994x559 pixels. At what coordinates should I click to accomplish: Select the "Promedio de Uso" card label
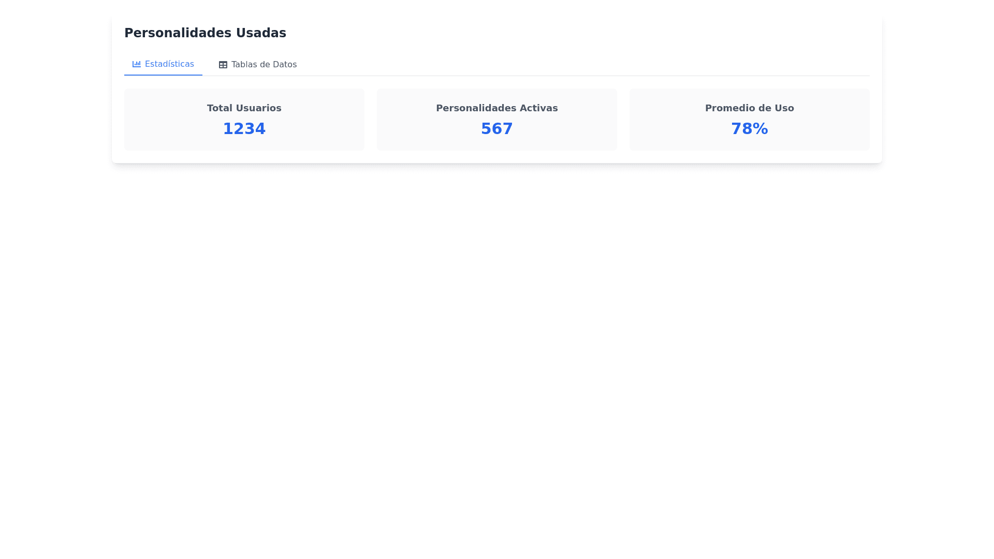coord(749,108)
